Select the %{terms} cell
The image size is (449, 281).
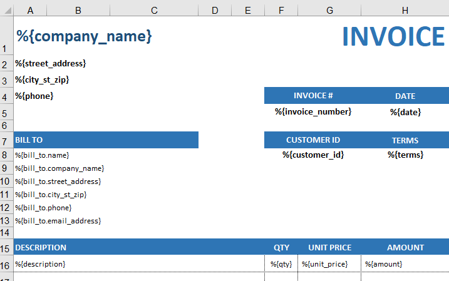pyautogui.click(x=405, y=155)
